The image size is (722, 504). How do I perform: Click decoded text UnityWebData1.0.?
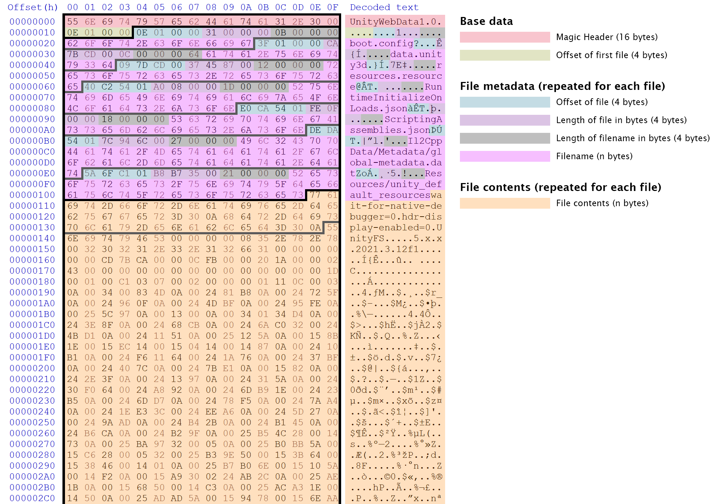click(x=395, y=22)
